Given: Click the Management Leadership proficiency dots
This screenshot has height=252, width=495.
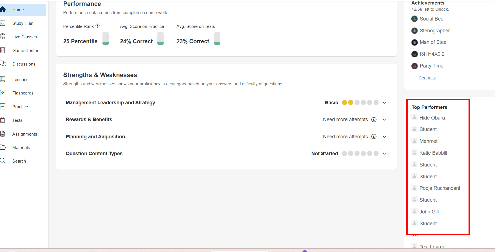Looking at the screenshot, I should point(360,103).
